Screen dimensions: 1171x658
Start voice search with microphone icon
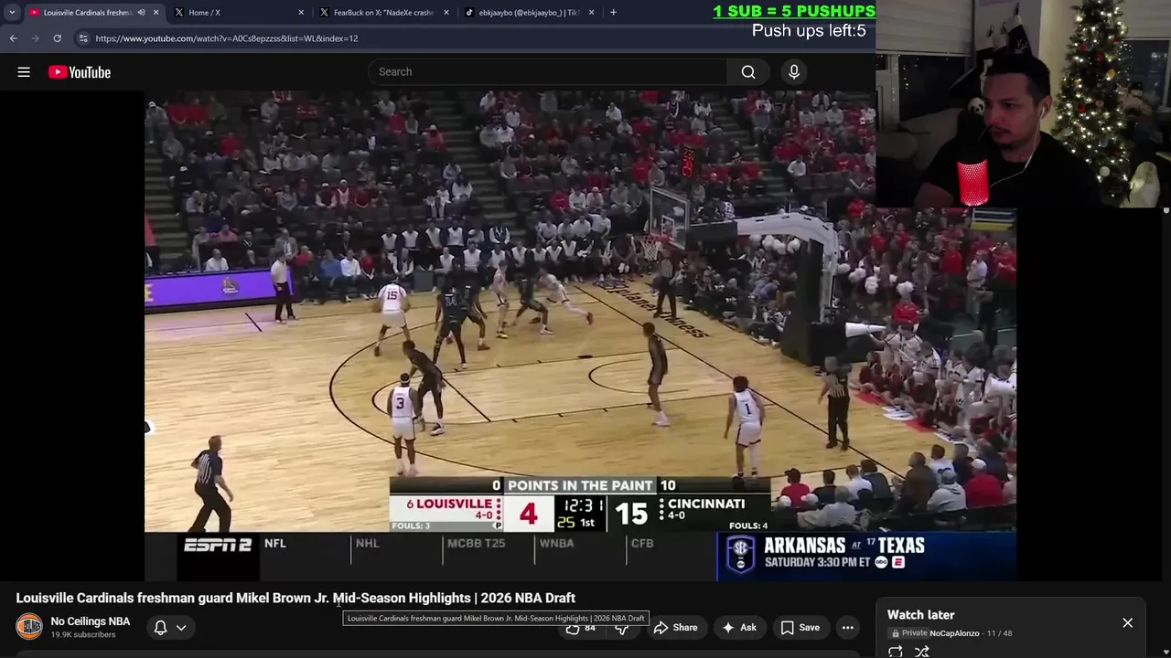794,72
